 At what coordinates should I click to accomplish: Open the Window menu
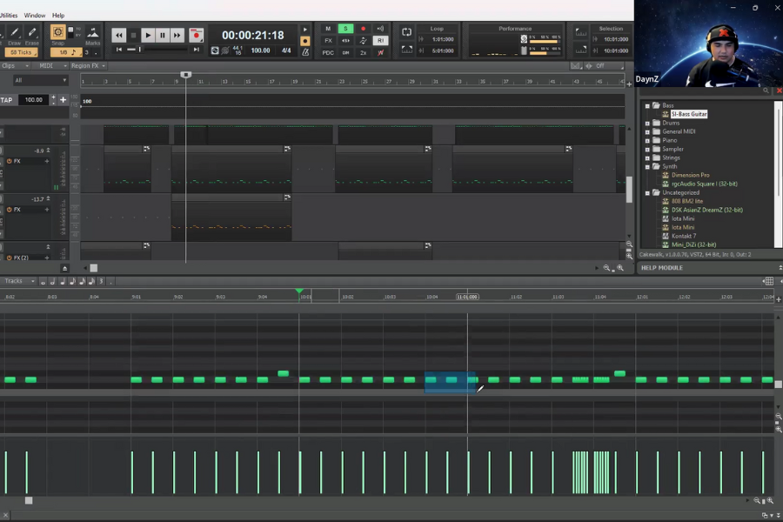(35, 16)
